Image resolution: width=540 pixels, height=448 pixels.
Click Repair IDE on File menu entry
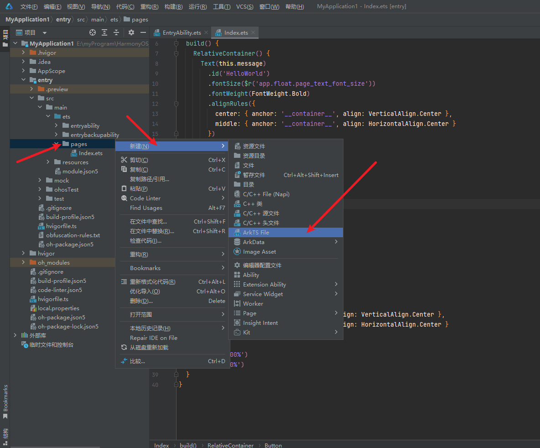153,338
